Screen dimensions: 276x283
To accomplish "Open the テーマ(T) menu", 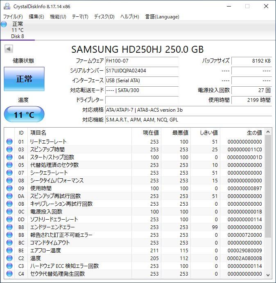I will point(80,17).
